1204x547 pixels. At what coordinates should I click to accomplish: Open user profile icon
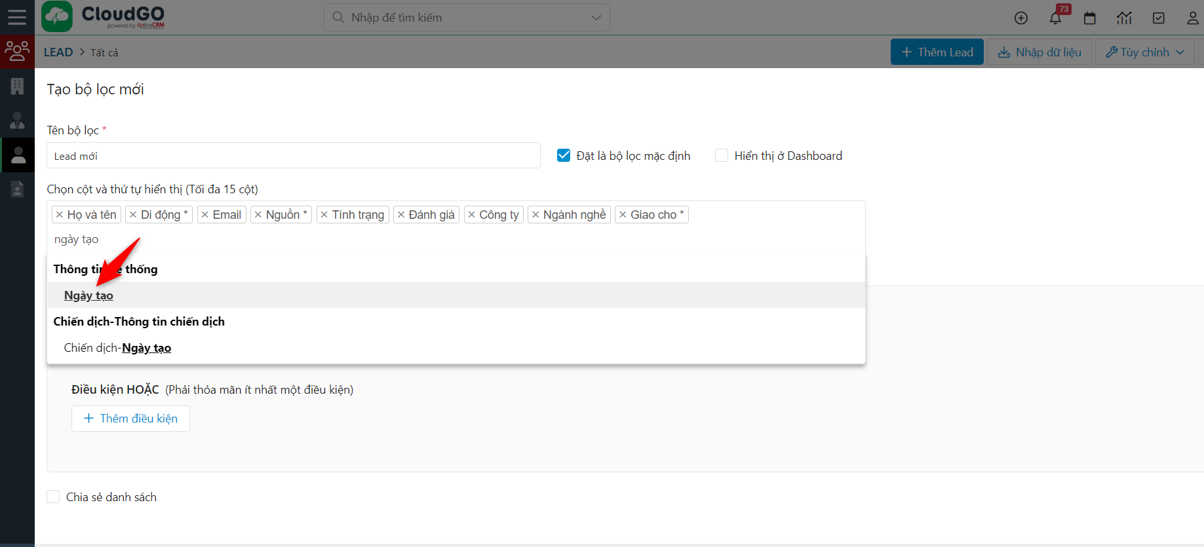pos(1193,18)
